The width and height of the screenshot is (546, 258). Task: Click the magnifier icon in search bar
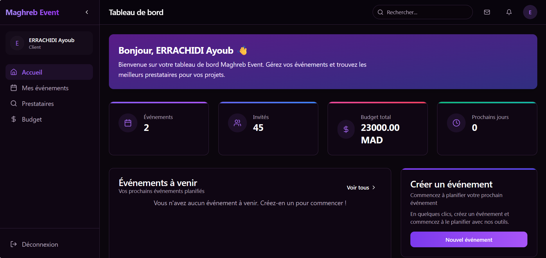pyautogui.click(x=380, y=12)
